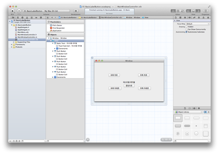Show the View Effects inspector tab

click(208, 18)
